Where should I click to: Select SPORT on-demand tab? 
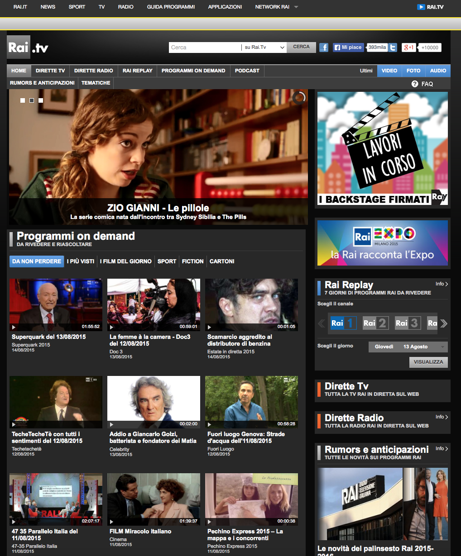click(167, 261)
